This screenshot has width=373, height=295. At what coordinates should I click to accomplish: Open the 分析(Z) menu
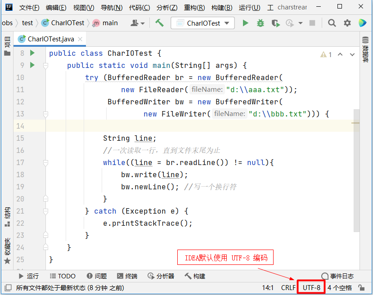tap(167, 8)
